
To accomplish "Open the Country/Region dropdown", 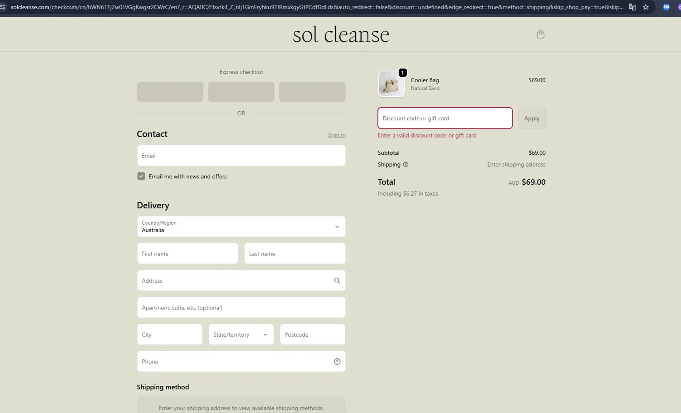I will tap(241, 226).
